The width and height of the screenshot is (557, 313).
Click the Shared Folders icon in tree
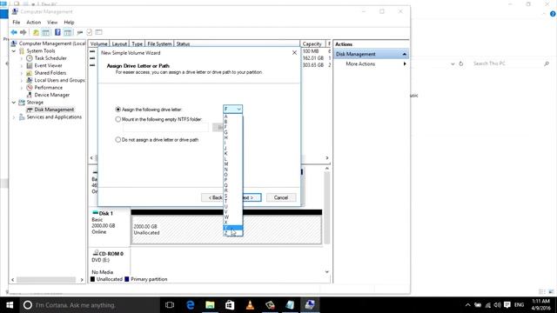pos(30,73)
